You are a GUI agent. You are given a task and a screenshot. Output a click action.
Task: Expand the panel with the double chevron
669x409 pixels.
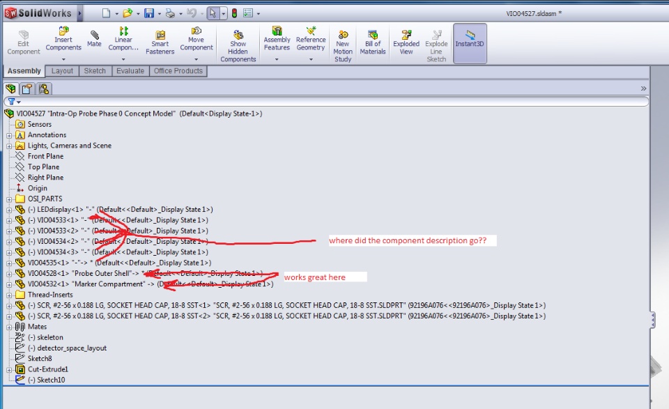coord(643,88)
